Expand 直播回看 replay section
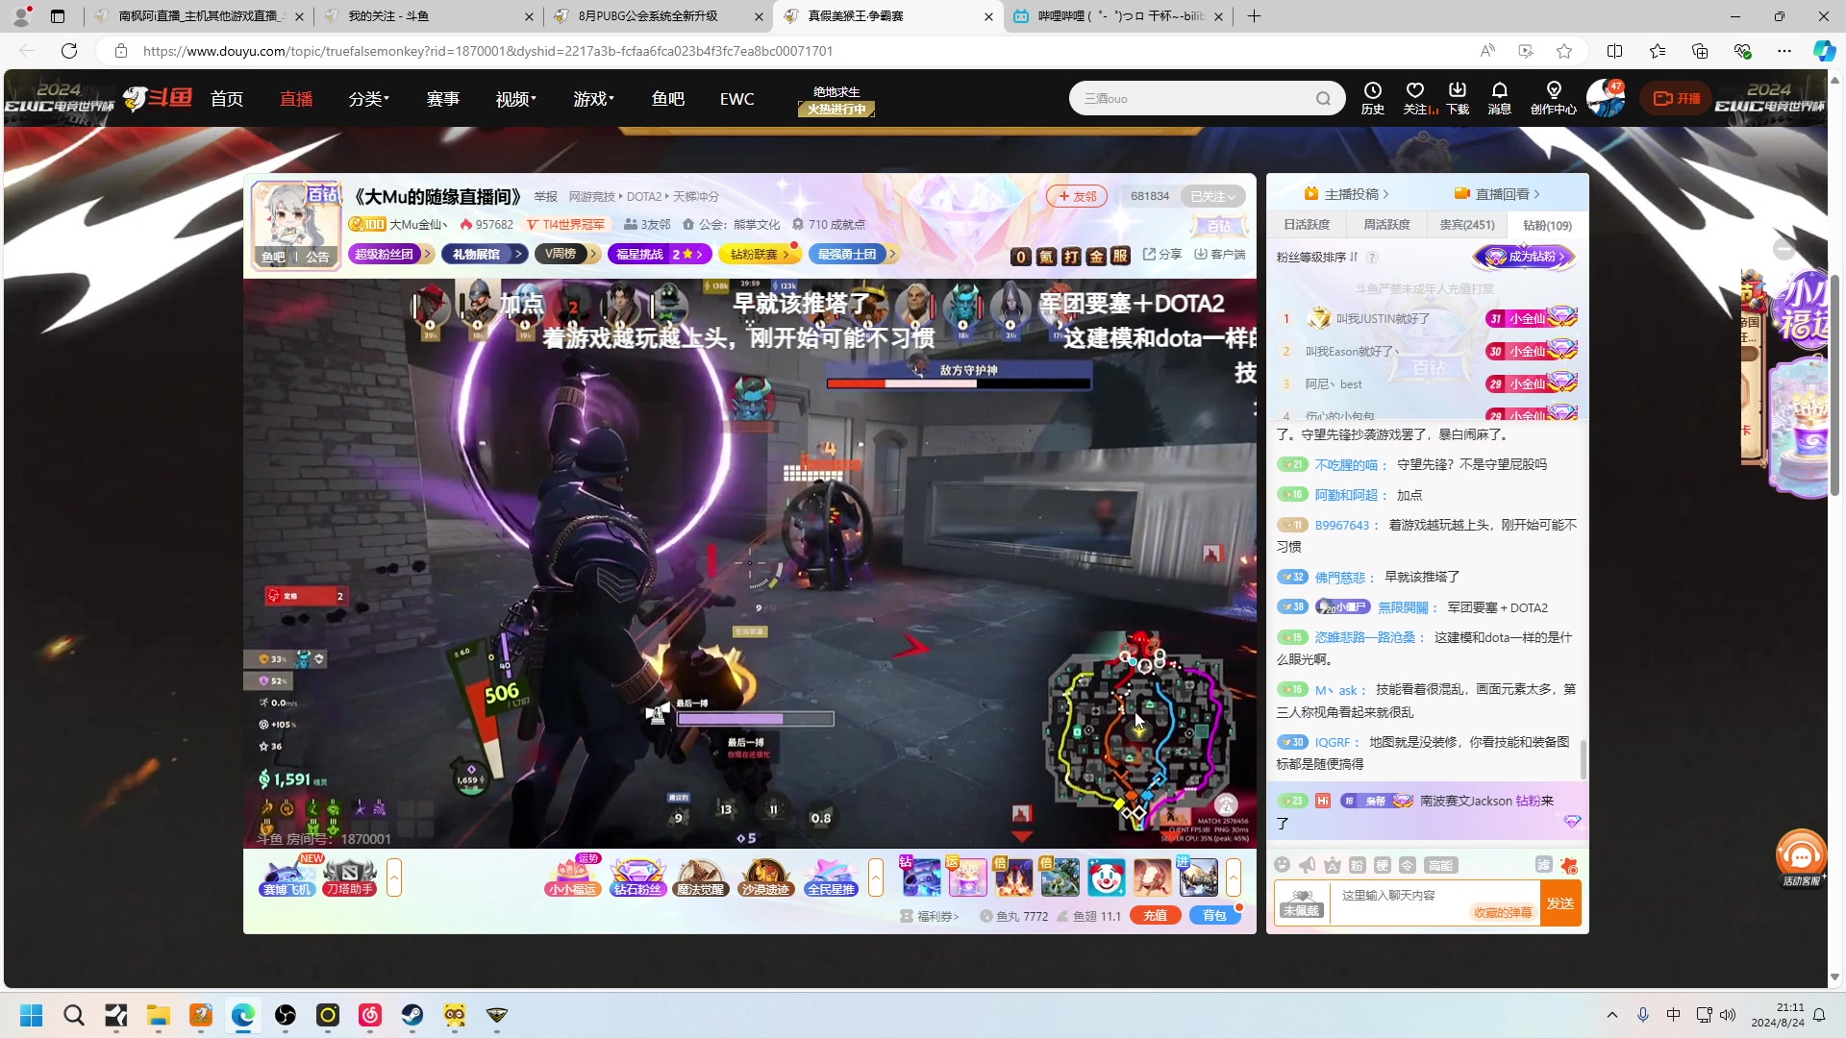 [1498, 194]
